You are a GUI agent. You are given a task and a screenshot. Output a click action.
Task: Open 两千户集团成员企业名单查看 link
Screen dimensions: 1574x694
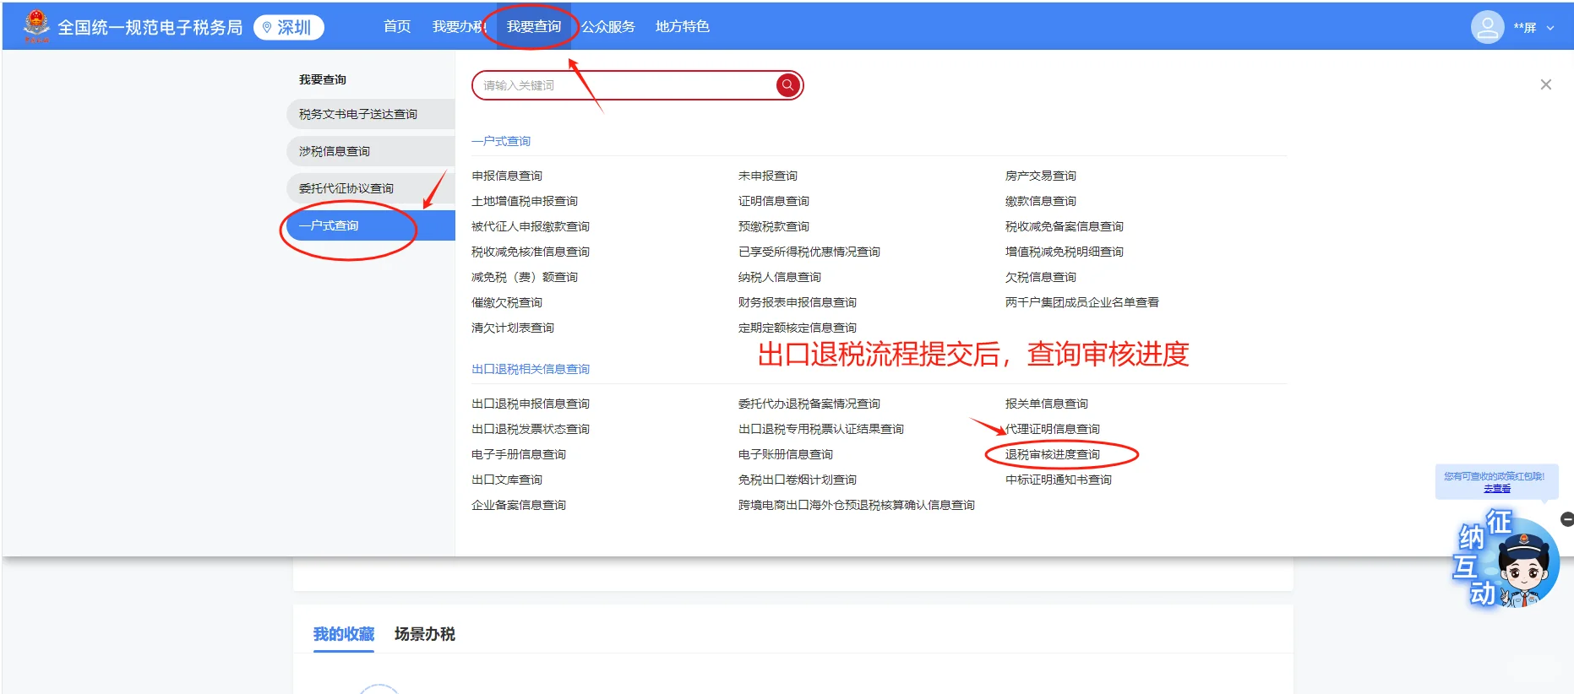coord(1082,302)
